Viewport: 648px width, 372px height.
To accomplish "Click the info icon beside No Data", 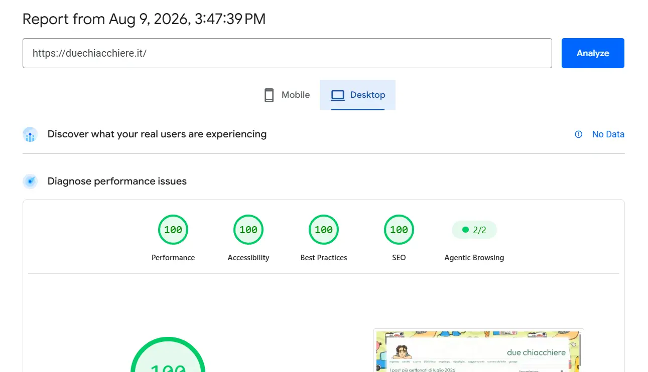I will 579,134.
